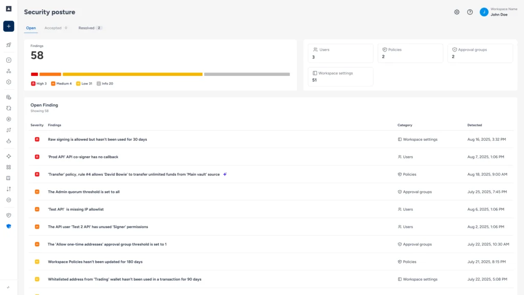Click the help question mark icon
This screenshot has width=524, height=295.
point(469,12)
